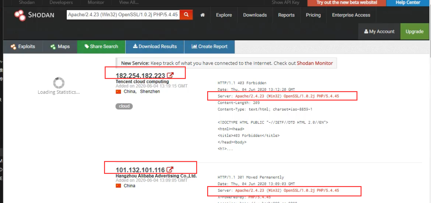Click the Help Center button
Screen dimensions: 431x203
(x=408, y=3)
